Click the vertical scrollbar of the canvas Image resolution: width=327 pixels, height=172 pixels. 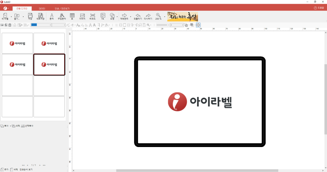coord(326,100)
